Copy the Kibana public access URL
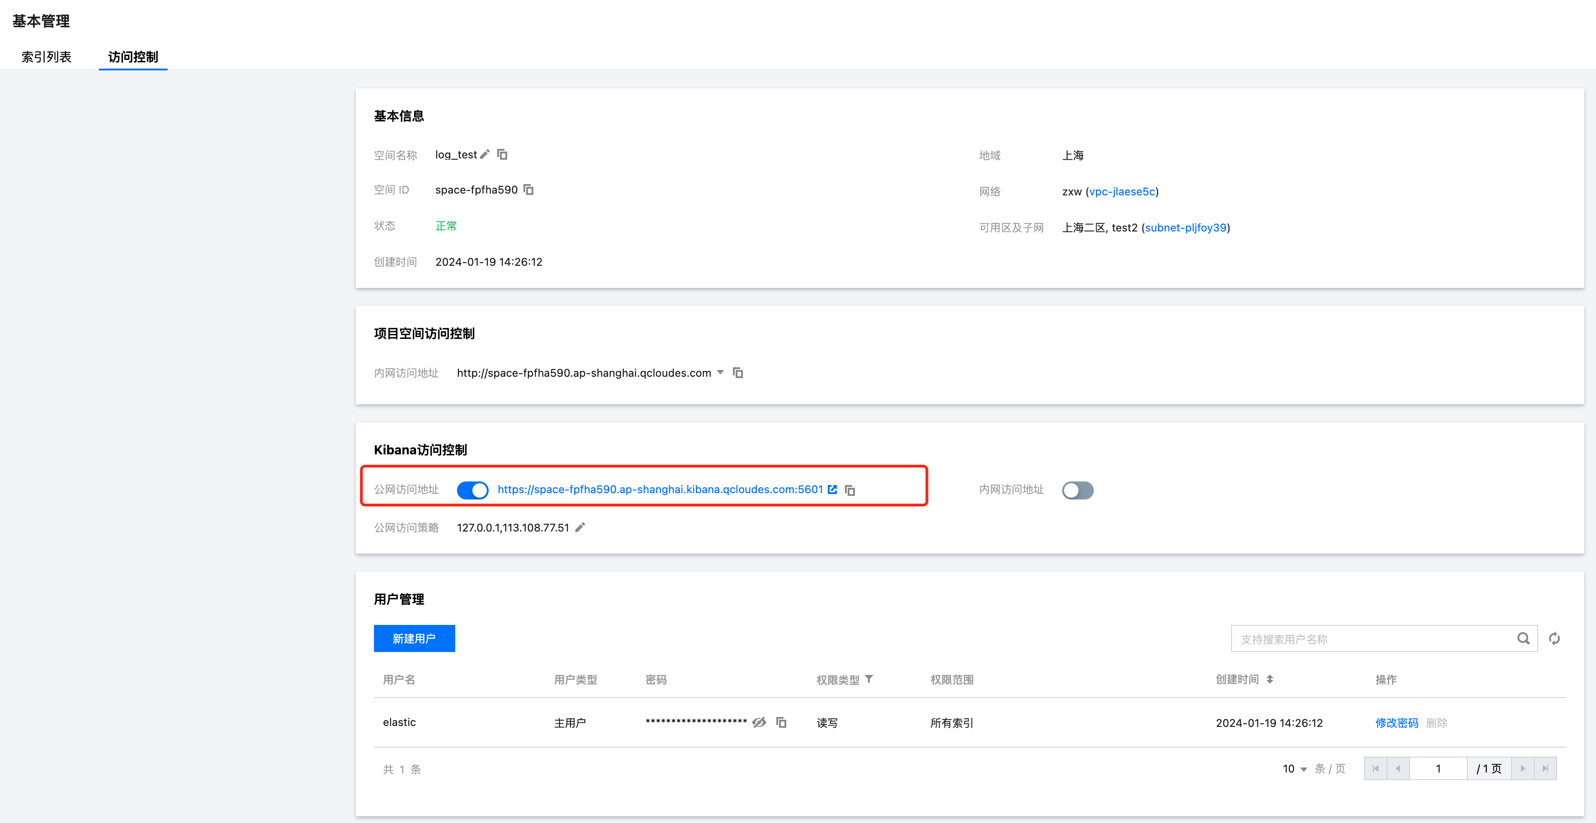The image size is (1596, 823). [850, 490]
